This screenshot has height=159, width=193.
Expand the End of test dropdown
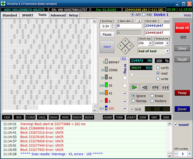[x=167, y=51]
